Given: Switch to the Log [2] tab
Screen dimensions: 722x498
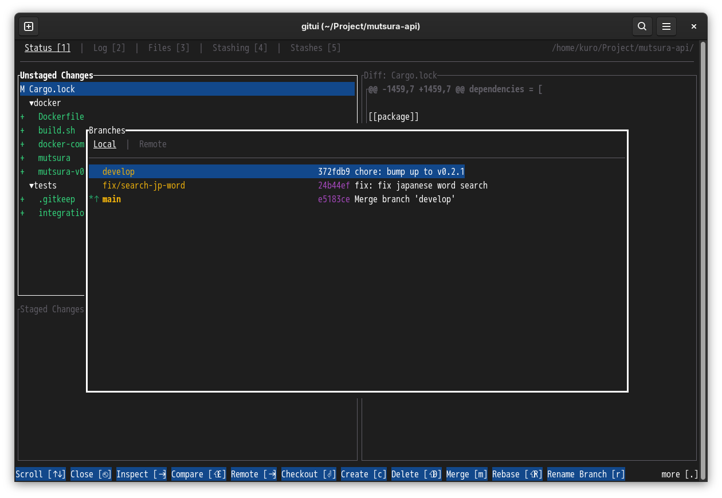Looking at the screenshot, I should [x=109, y=48].
